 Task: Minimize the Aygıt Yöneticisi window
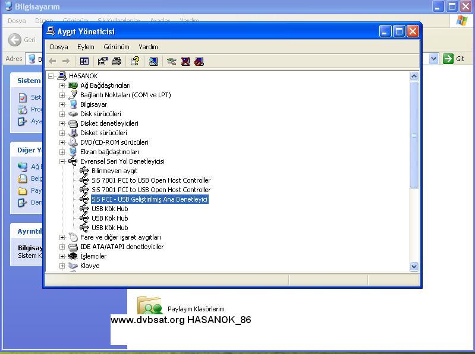point(385,31)
